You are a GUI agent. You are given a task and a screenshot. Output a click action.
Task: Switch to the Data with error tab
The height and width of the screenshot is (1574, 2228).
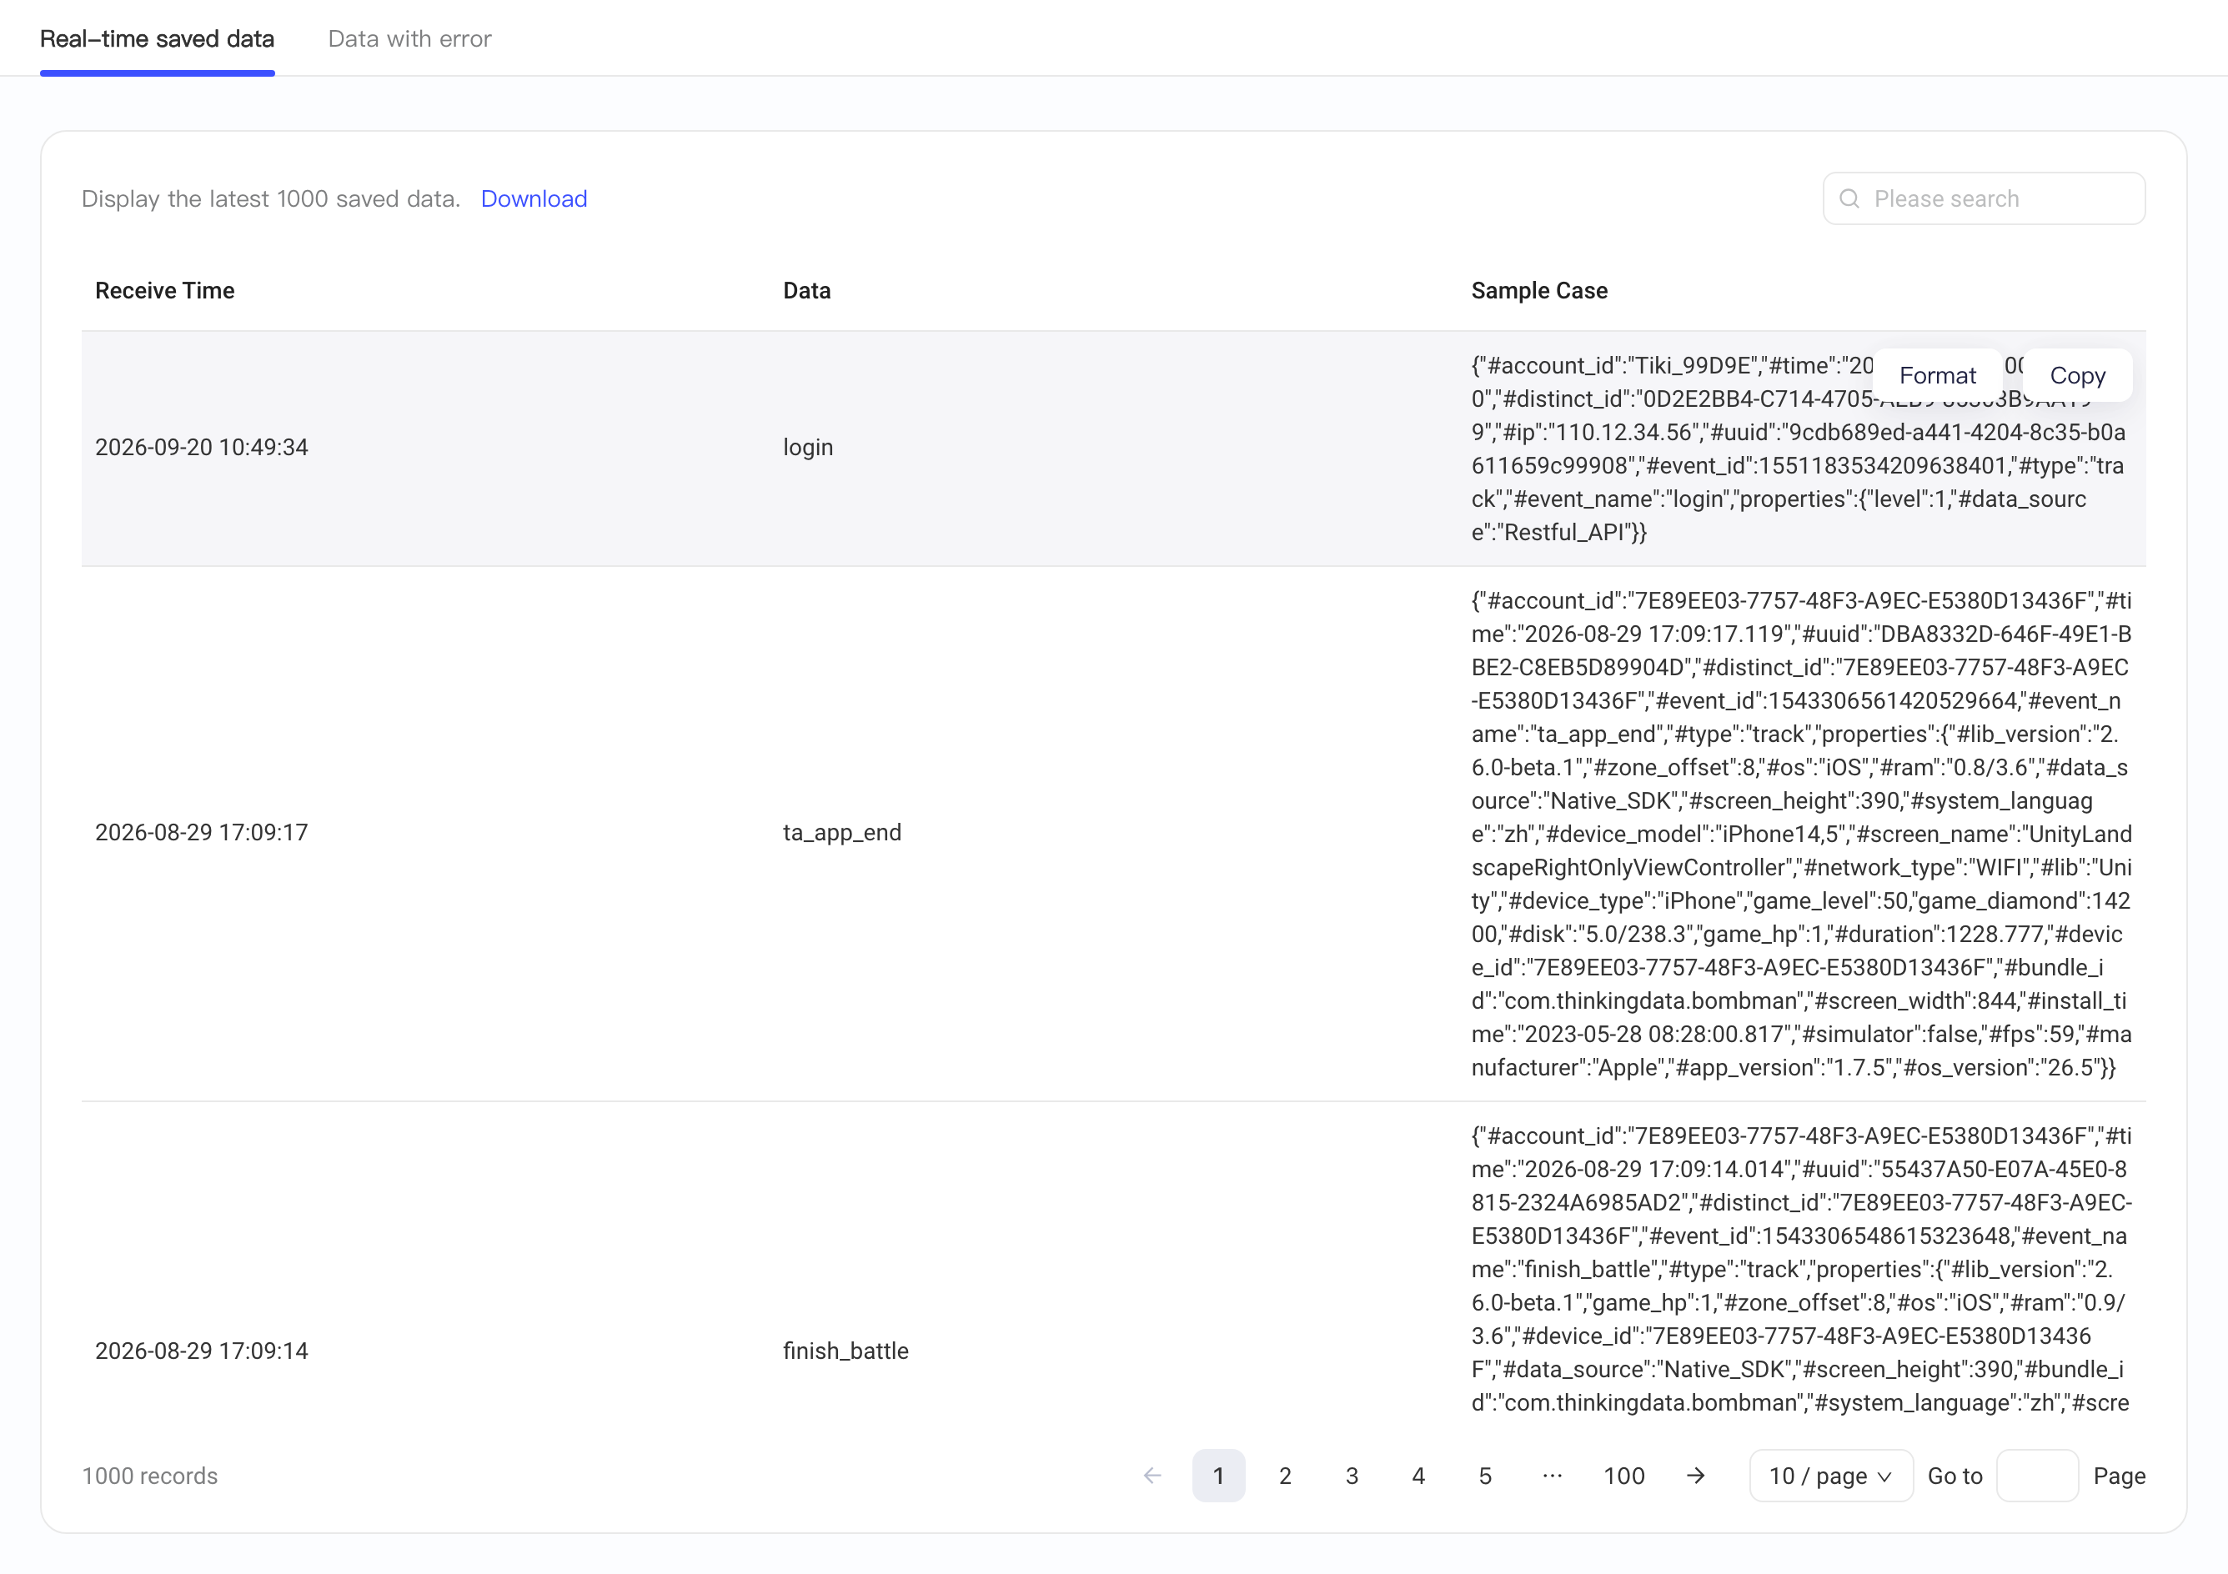[x=409, y=39]
